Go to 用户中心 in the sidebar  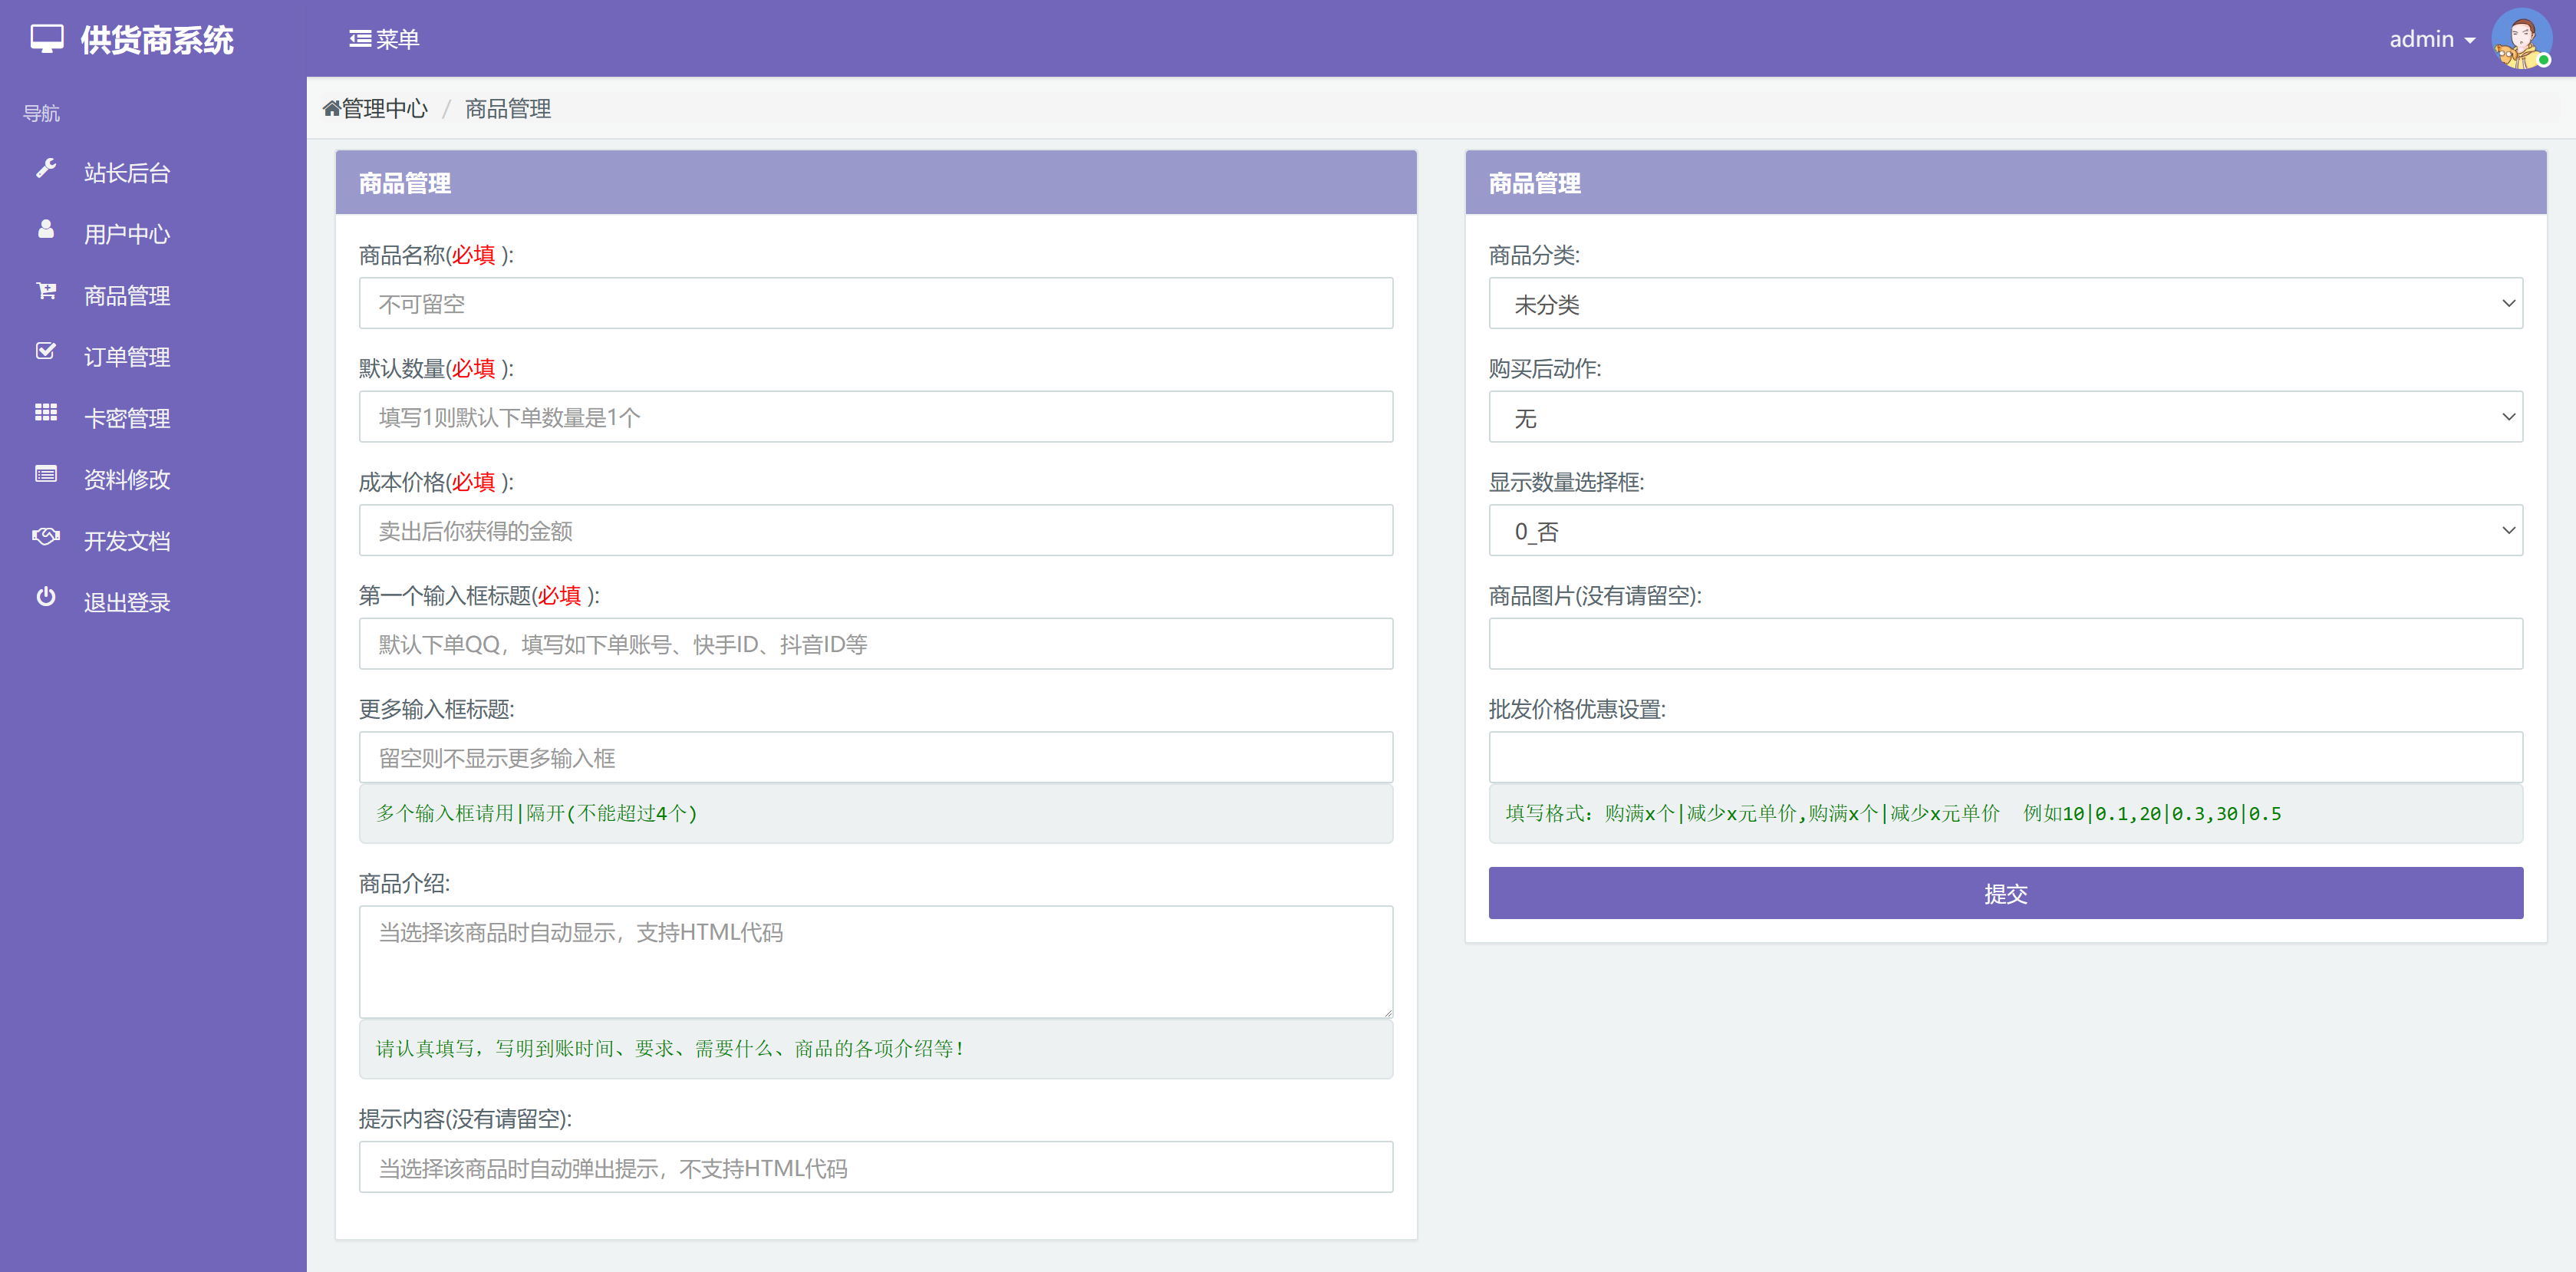[x=127, y=234]
